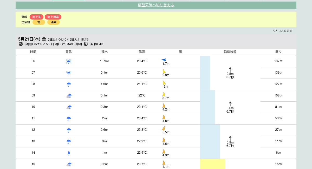The height and width of the screenshot is (169, 312).
Task: Click the 海上風 warning badge
Action: [x=36, y=17]
